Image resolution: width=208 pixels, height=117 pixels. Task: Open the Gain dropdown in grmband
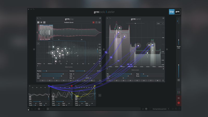pos(160,23)
